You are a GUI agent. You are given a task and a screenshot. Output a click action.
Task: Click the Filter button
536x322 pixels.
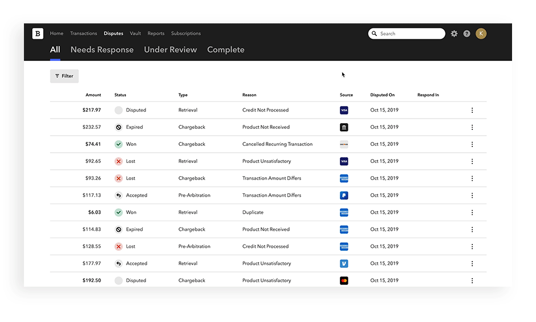[64, 76]
